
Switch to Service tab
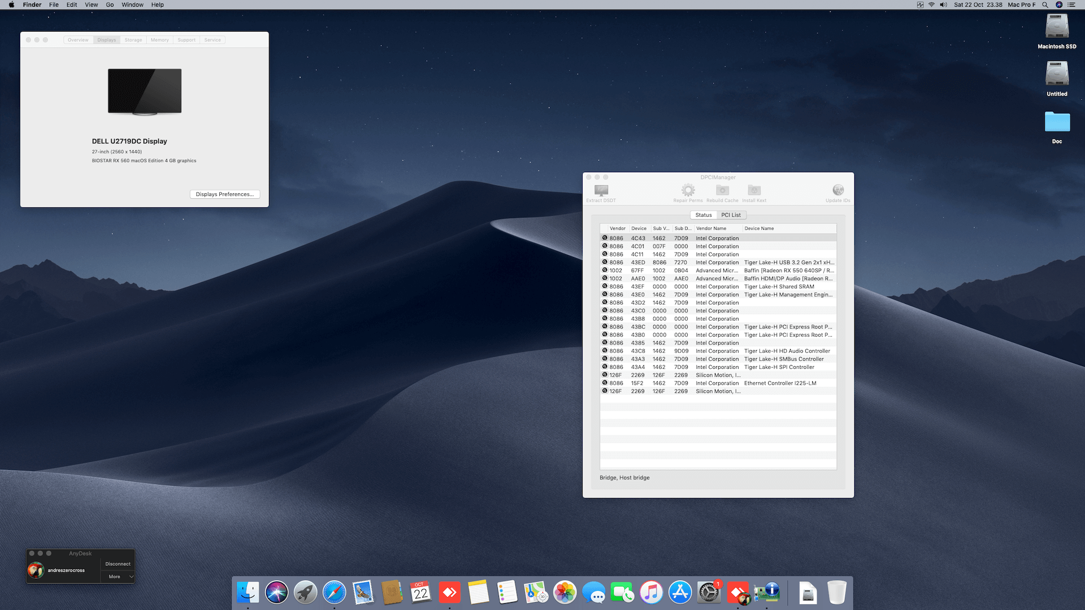coord(212,40)
